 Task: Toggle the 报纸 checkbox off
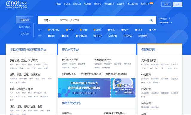[x=95, y=30]
